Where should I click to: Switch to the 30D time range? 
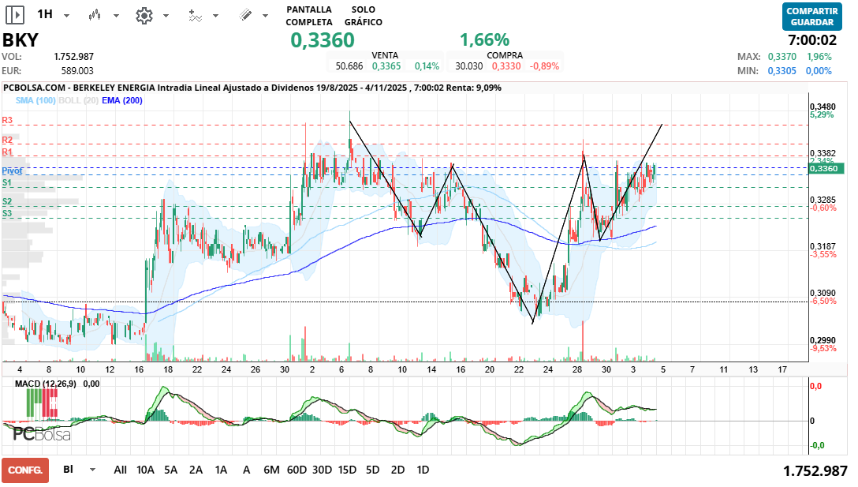[x=322, y=470]
